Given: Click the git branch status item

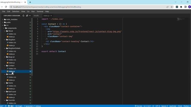Looking at the screenshot, I should [2, 106].
